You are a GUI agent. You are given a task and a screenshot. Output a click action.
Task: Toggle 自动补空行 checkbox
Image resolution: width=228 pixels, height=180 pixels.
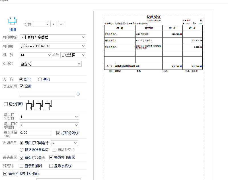[x=54, y=150]
